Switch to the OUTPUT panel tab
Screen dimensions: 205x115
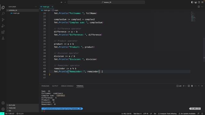55,86
